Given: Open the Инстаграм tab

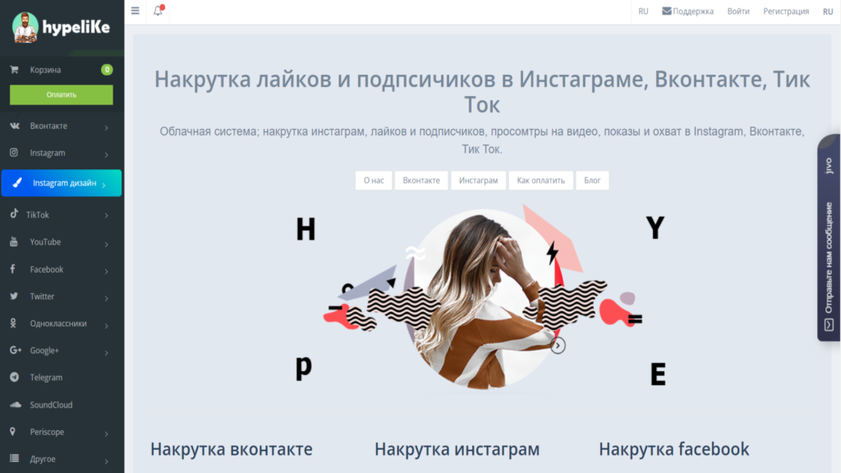Looking at the screenshot, I should (x=479, y=180).
